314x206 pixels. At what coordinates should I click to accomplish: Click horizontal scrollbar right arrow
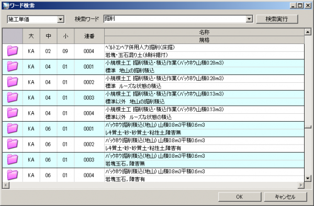point(301,185)
